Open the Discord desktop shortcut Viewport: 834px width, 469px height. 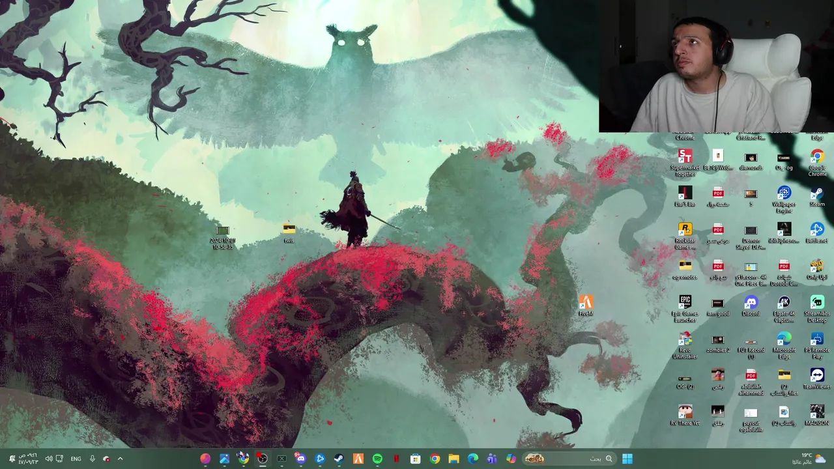(751, 305)
